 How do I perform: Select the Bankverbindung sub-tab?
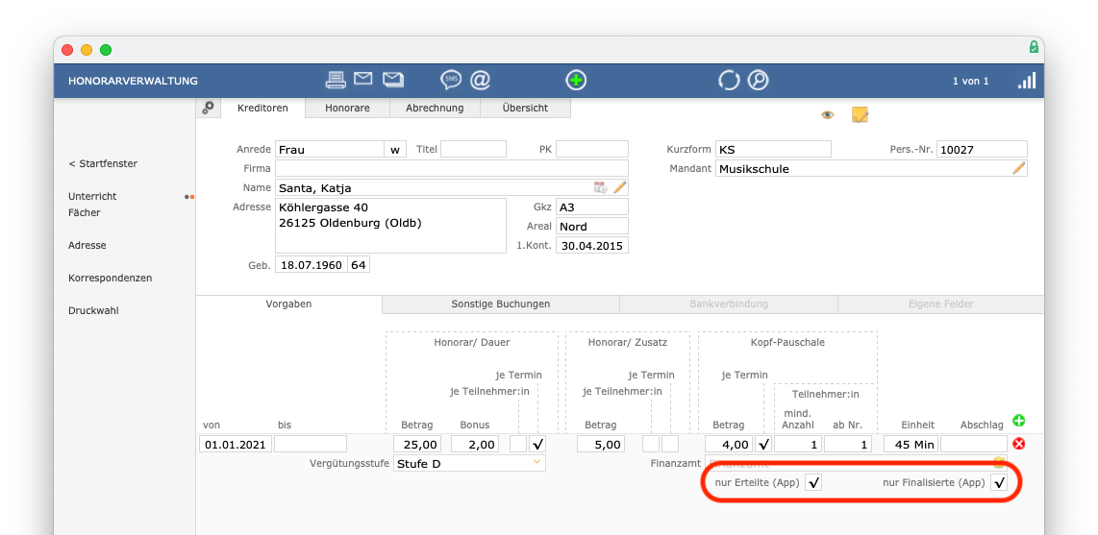728,304
